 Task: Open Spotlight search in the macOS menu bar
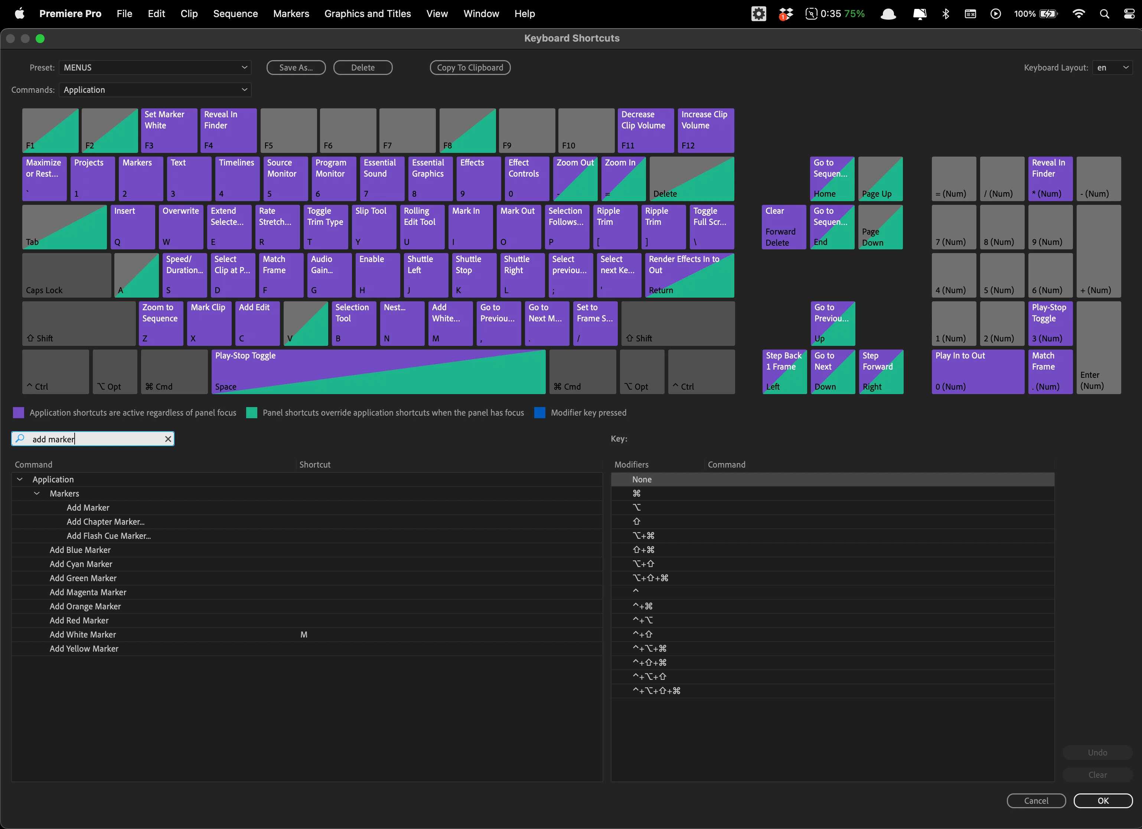1104,14
